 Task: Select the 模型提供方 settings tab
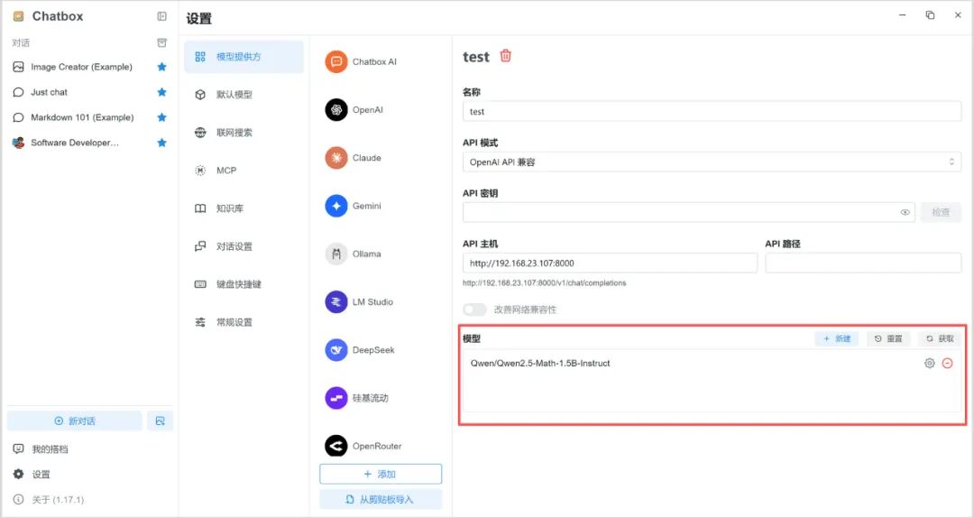243,57
